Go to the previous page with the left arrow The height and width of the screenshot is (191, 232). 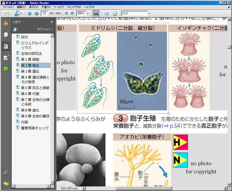[29, 14]
